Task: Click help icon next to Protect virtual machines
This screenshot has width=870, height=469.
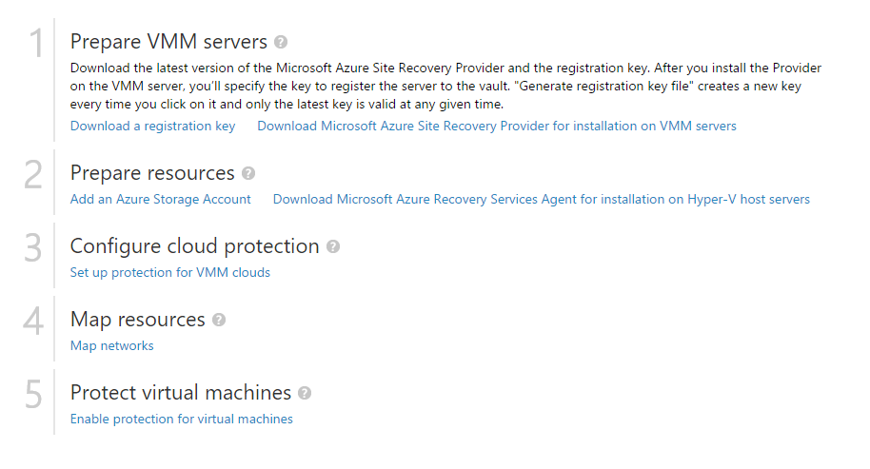Action: pyautogui.click(x=304, y=393)
